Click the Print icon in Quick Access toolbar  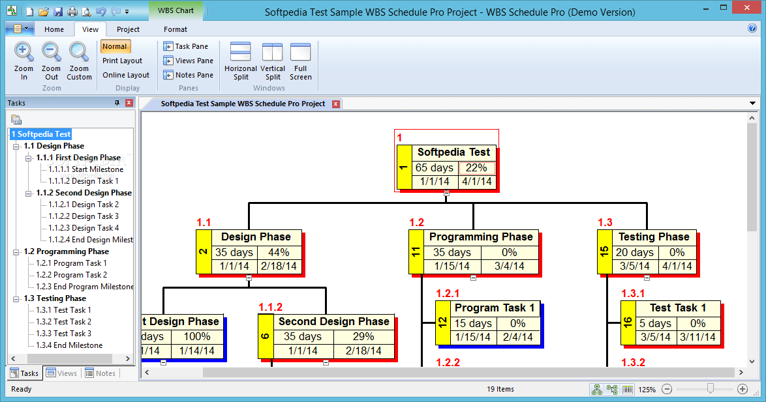pyautogui.click(x=72, y=11)
